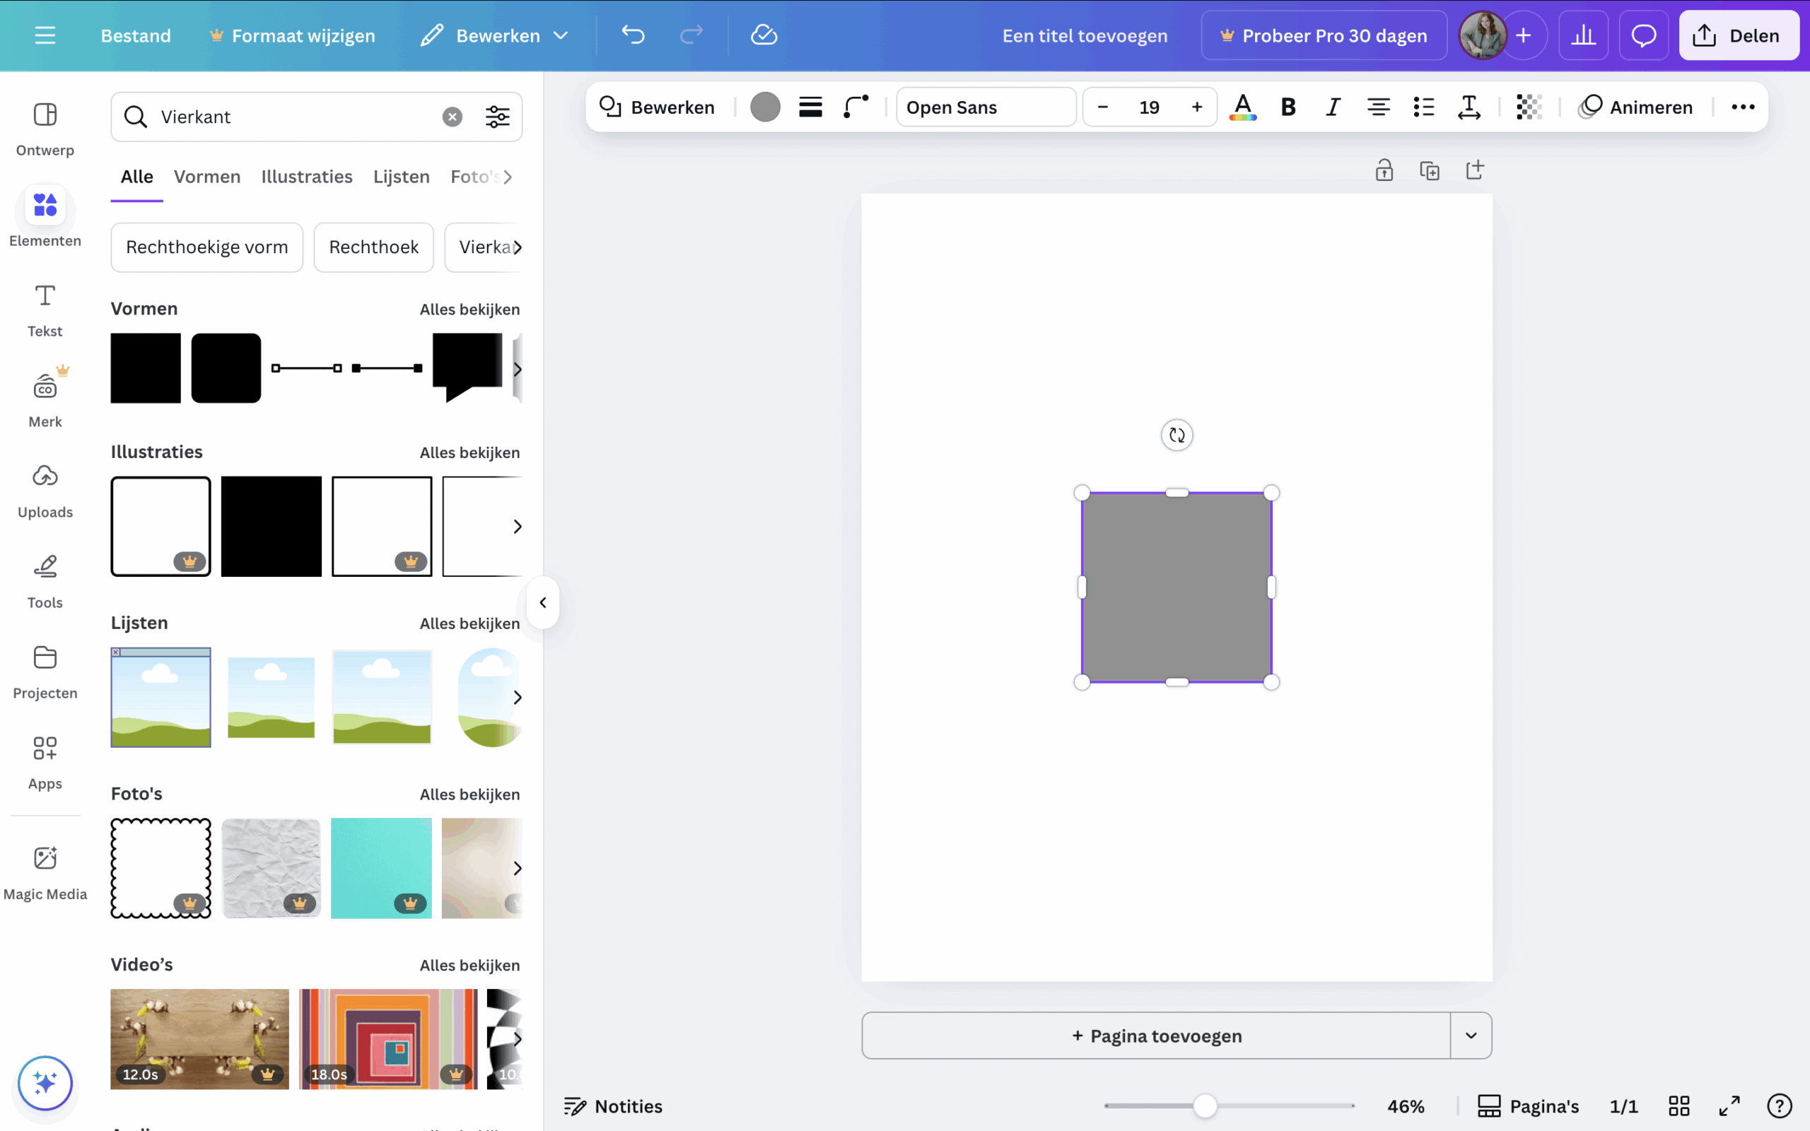Screen dimensions: 1810x1131
Task: Open the comments speech bubble icon
Action: pos(1643,35)
